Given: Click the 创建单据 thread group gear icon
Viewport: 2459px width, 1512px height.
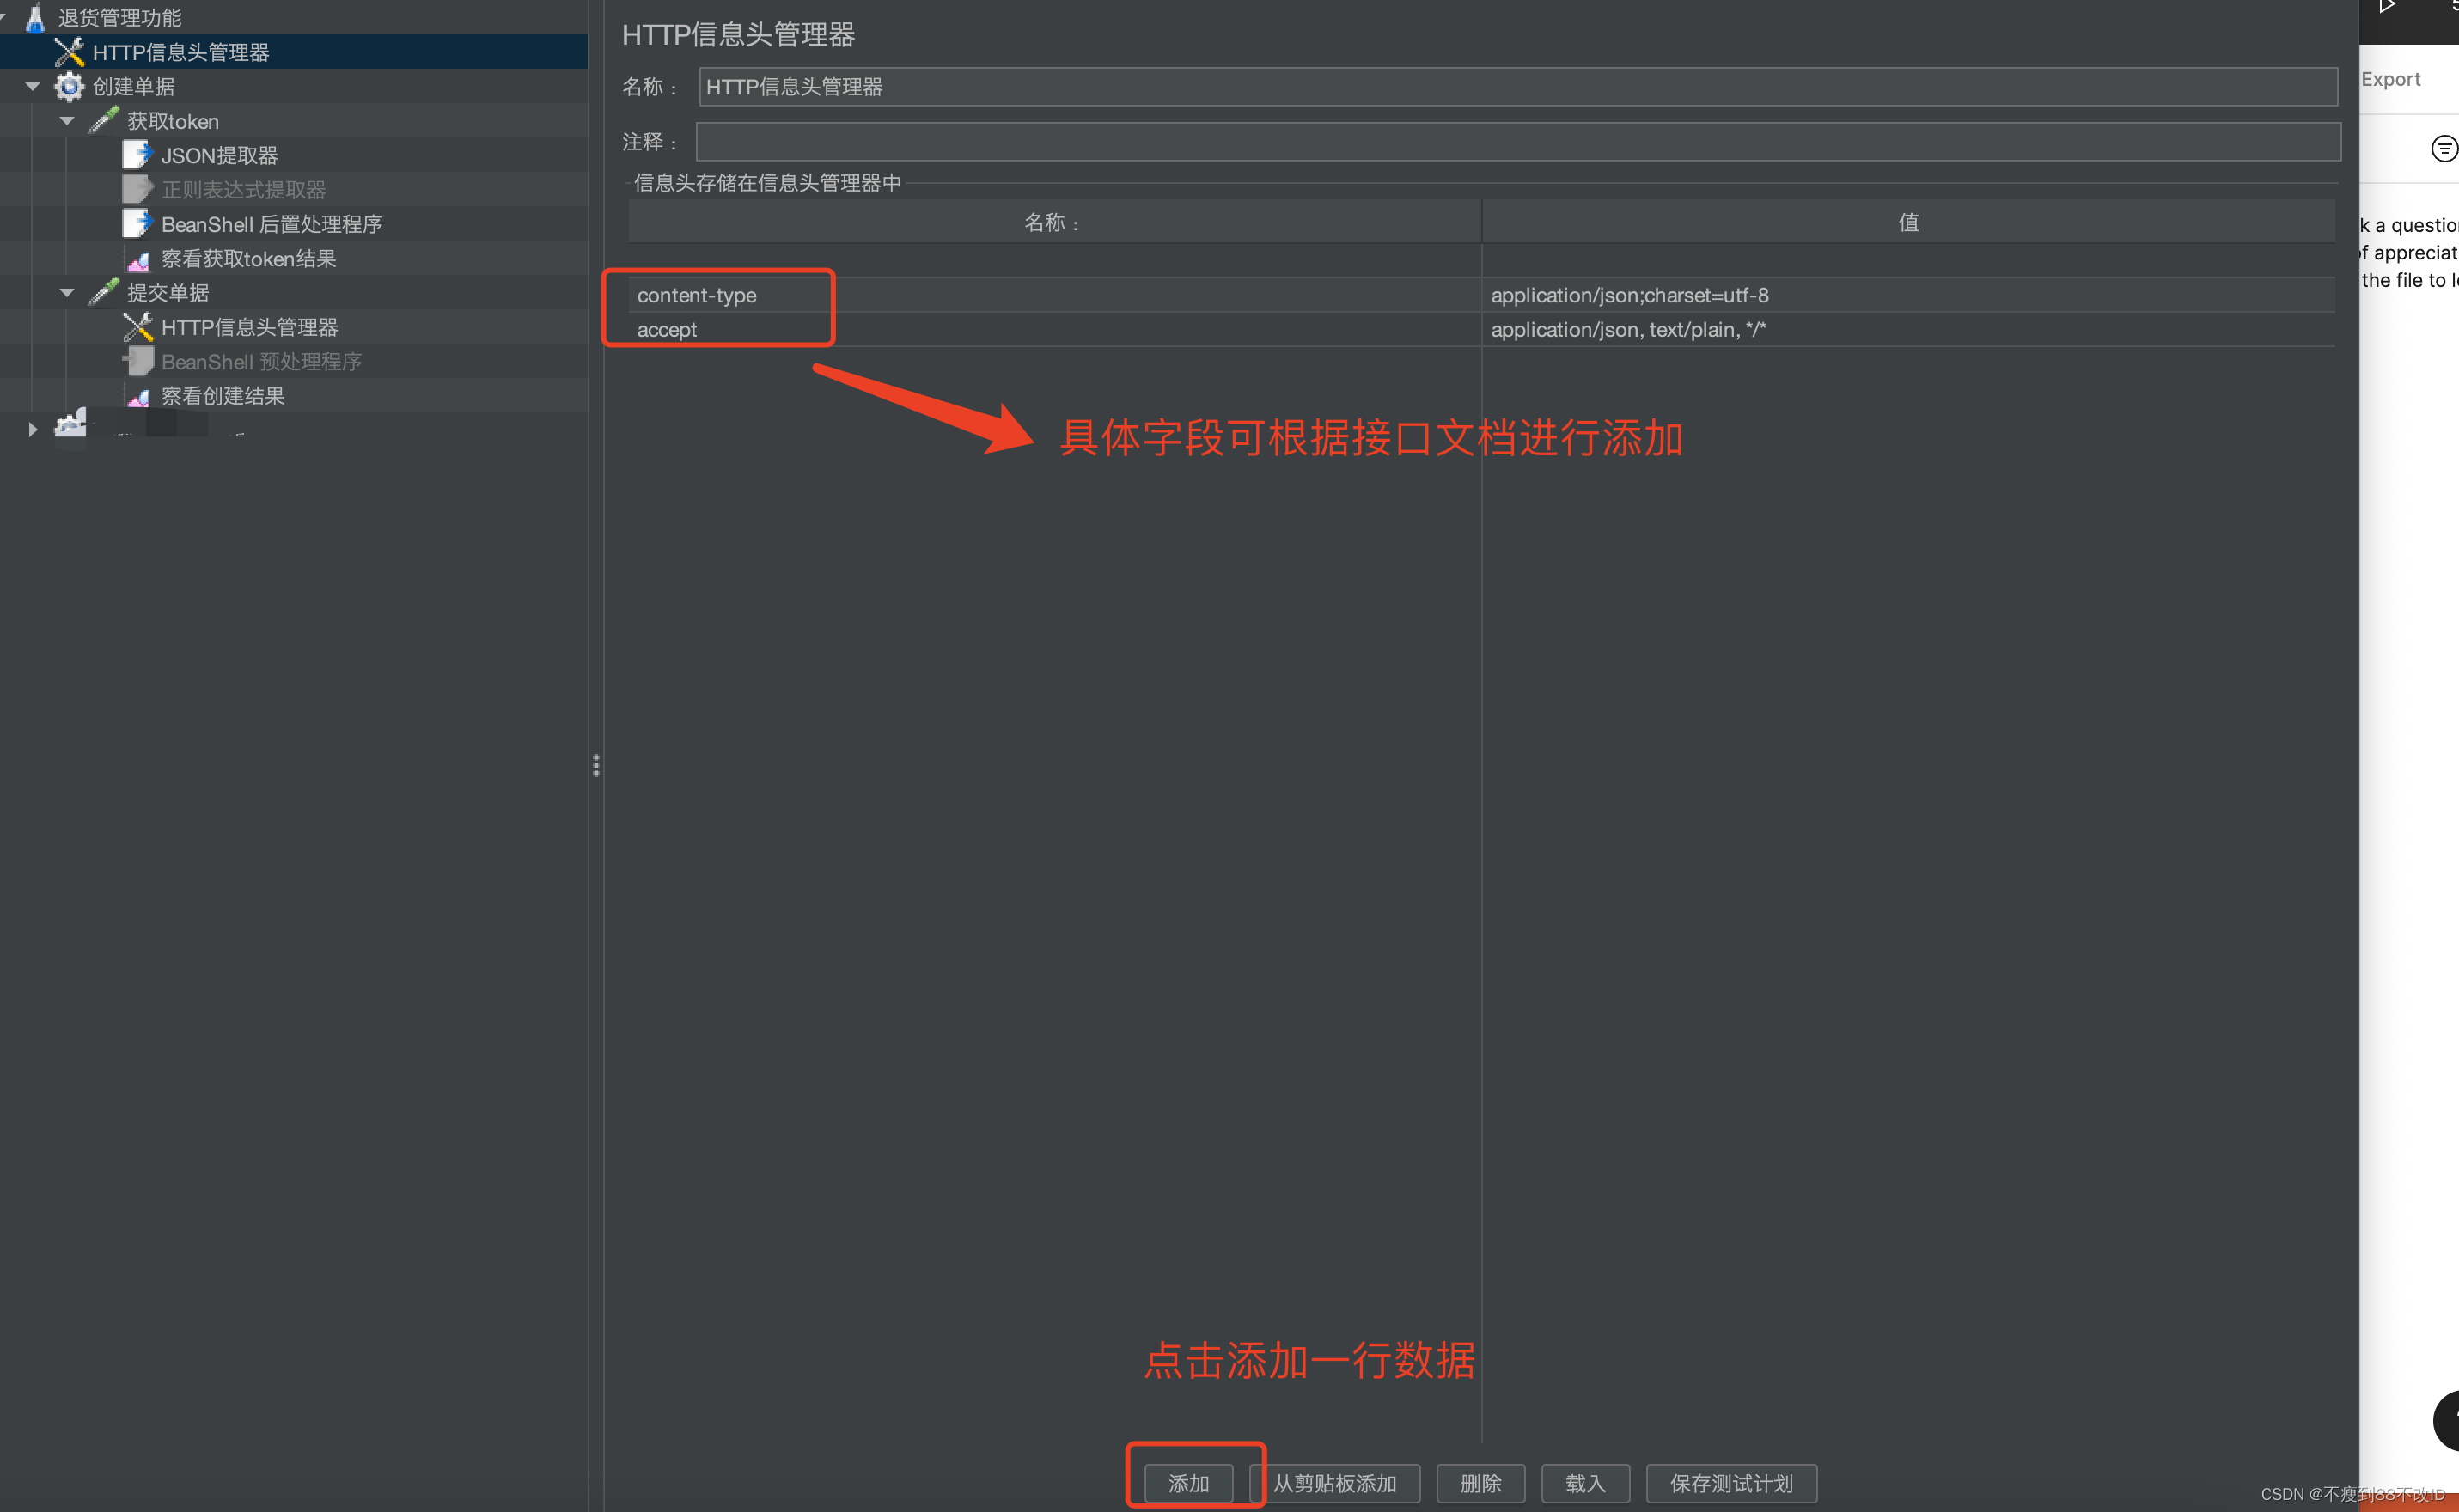Looking at the screenshot, I should 68,87.
